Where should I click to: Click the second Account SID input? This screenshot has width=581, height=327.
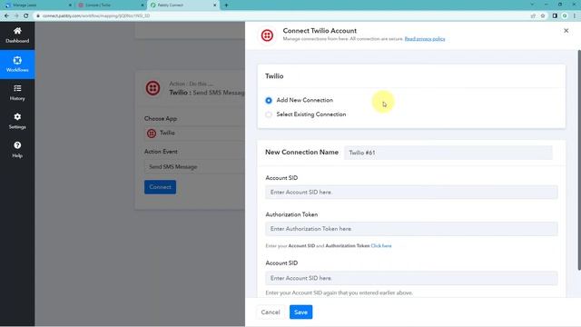pyautogui.click(x=411, y=278)
